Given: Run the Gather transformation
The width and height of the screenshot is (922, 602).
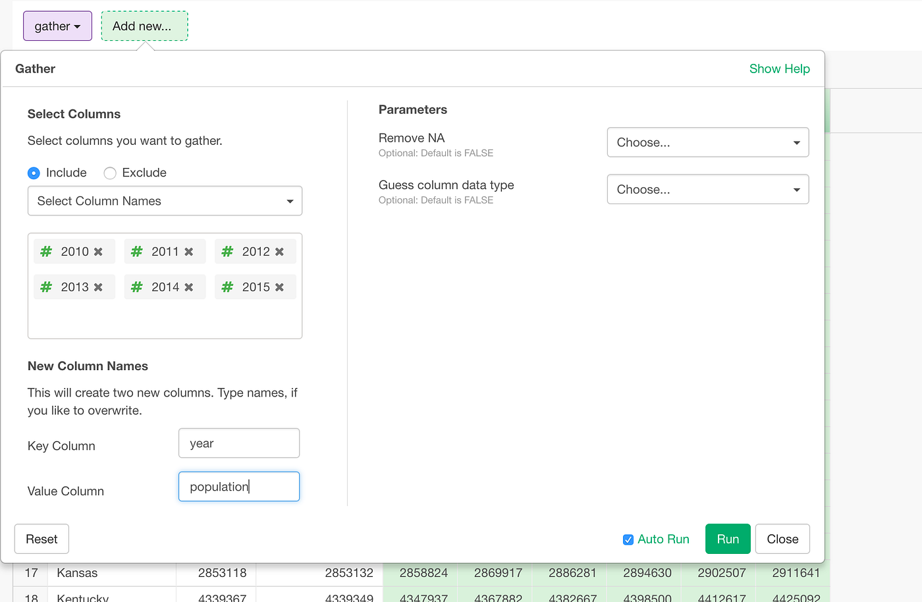Looking at the screenshot, I should tap(727, 539).
